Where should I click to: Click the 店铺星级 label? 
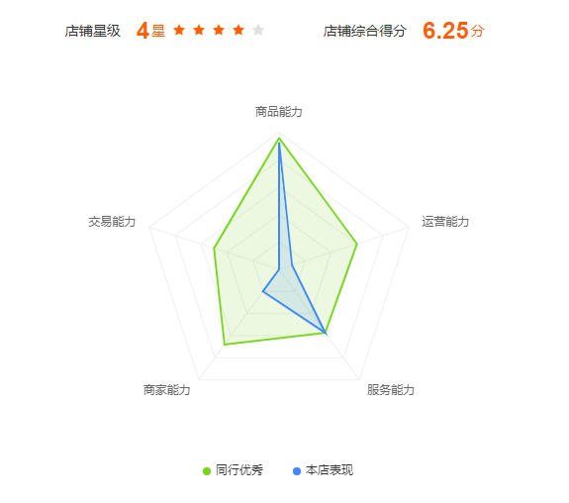[x=93, y=32]
